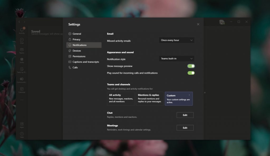Select the All activity notification option

pos(120,98)
